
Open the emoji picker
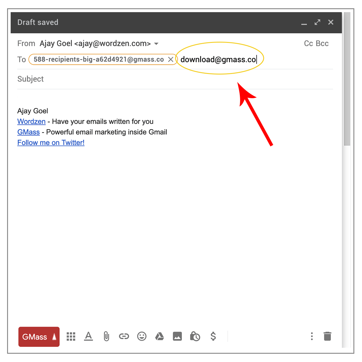[142, 336]
